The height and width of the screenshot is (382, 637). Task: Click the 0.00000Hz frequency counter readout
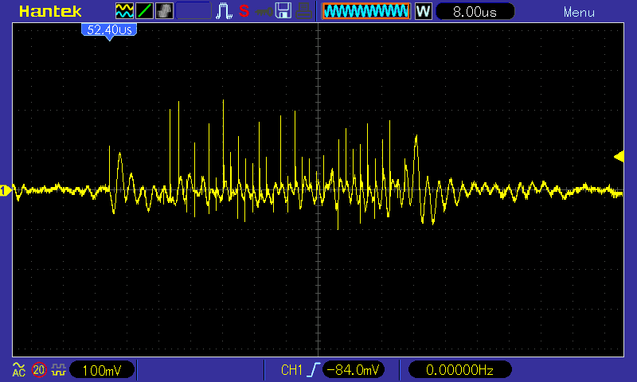460,370
